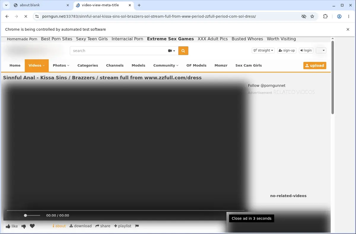Click the video volume slider
The width and height of the screenshot is (356, 234).
(32, 215)
